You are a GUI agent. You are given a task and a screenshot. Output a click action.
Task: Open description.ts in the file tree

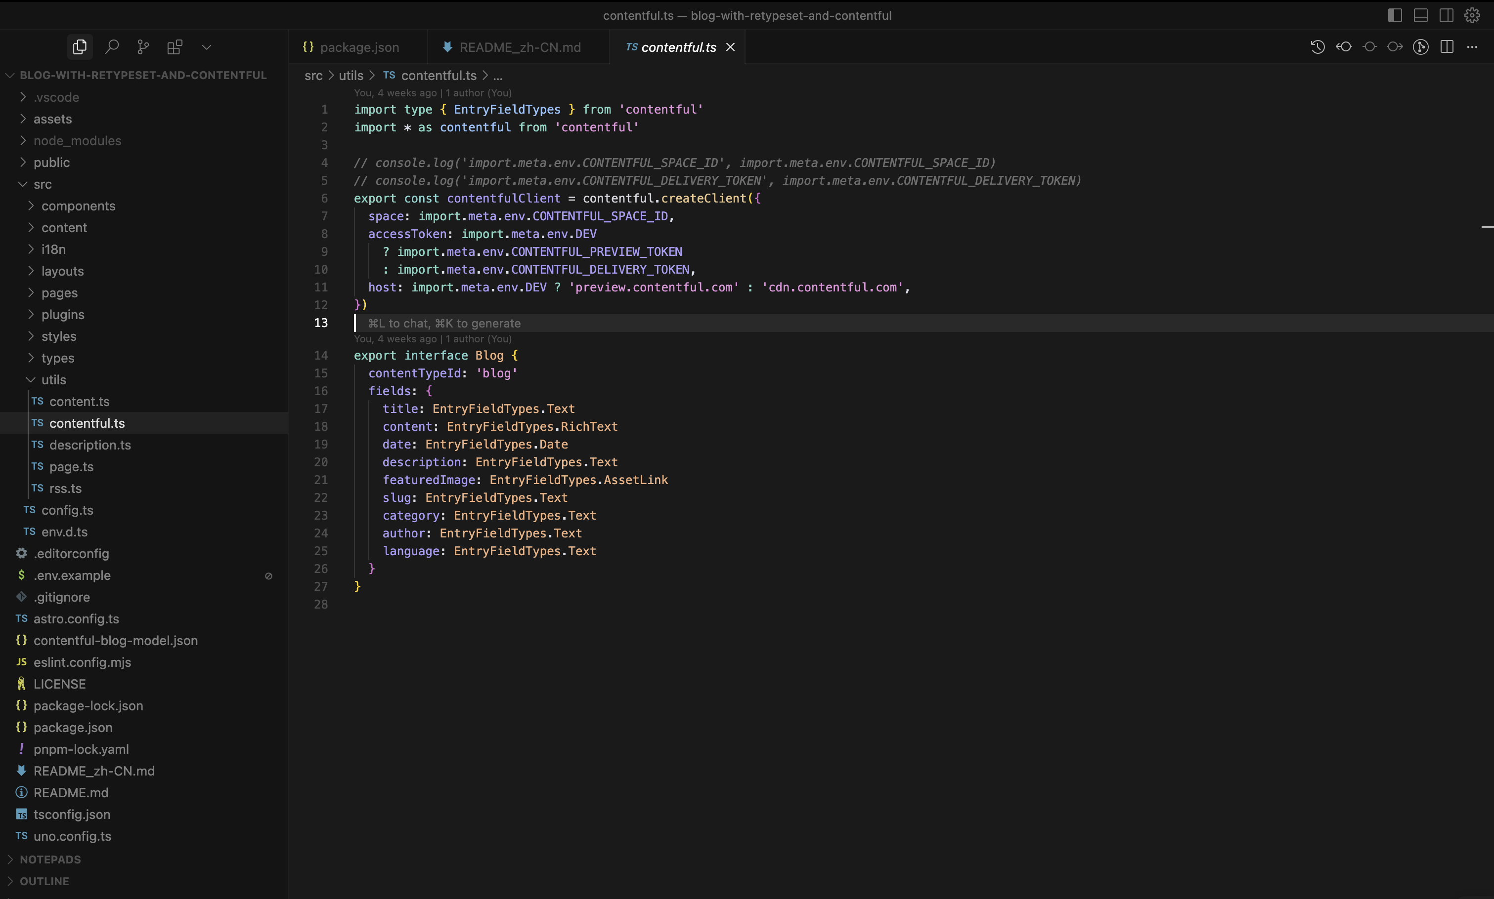90,445
